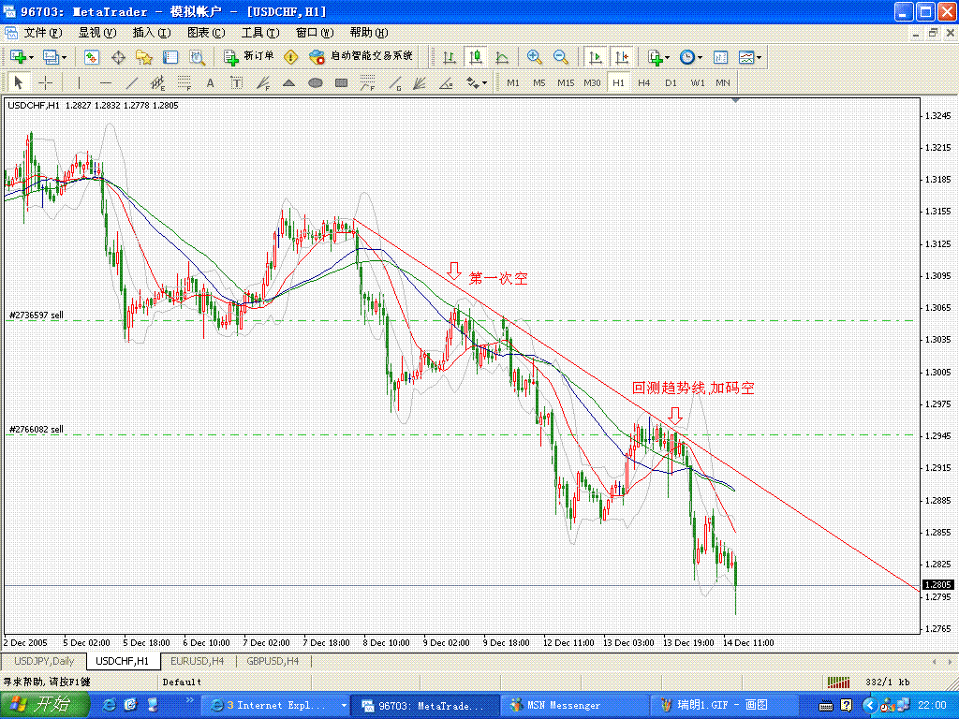Switch timeframe to H4
959x719 pixels.
click(x=644, y=82)
